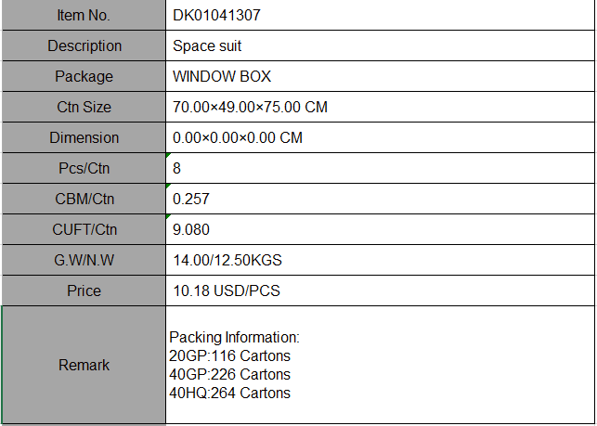The width and height of the screenshot is (597, 426).
Task: Click the 14.00/12.50KGS weight cell
Action: 380,260
